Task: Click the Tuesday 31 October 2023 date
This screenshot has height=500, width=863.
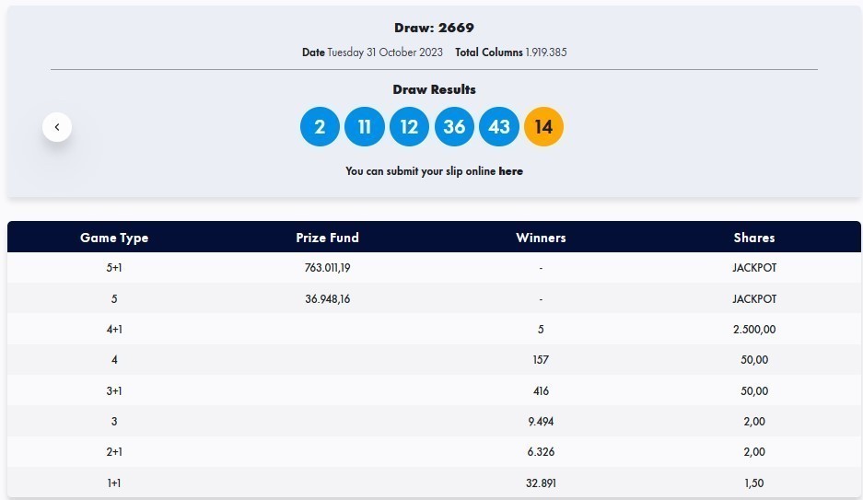Action: (x=385, y=52)
